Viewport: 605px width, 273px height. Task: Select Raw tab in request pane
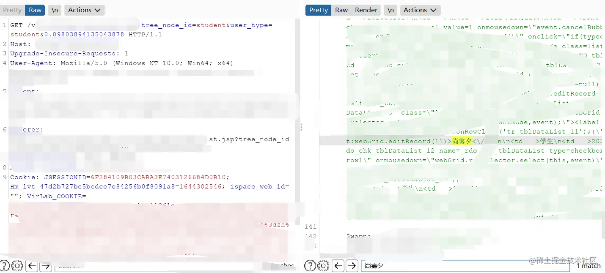[x=35, y=10]
